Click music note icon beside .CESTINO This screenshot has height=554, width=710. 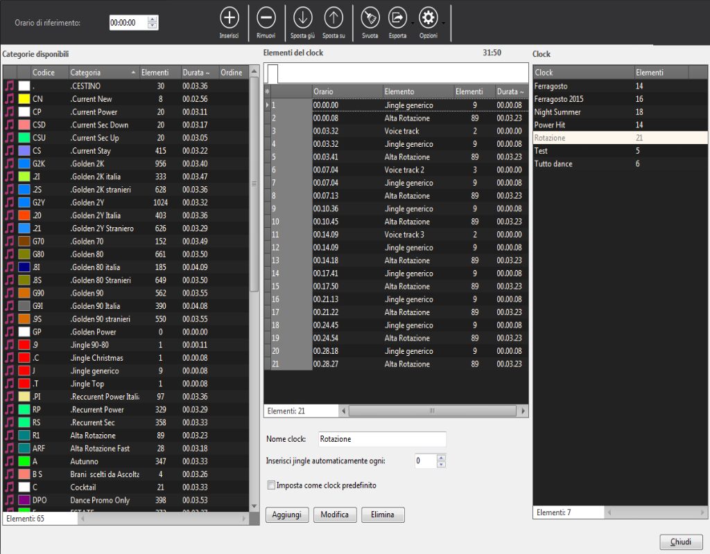click(10, 86)
